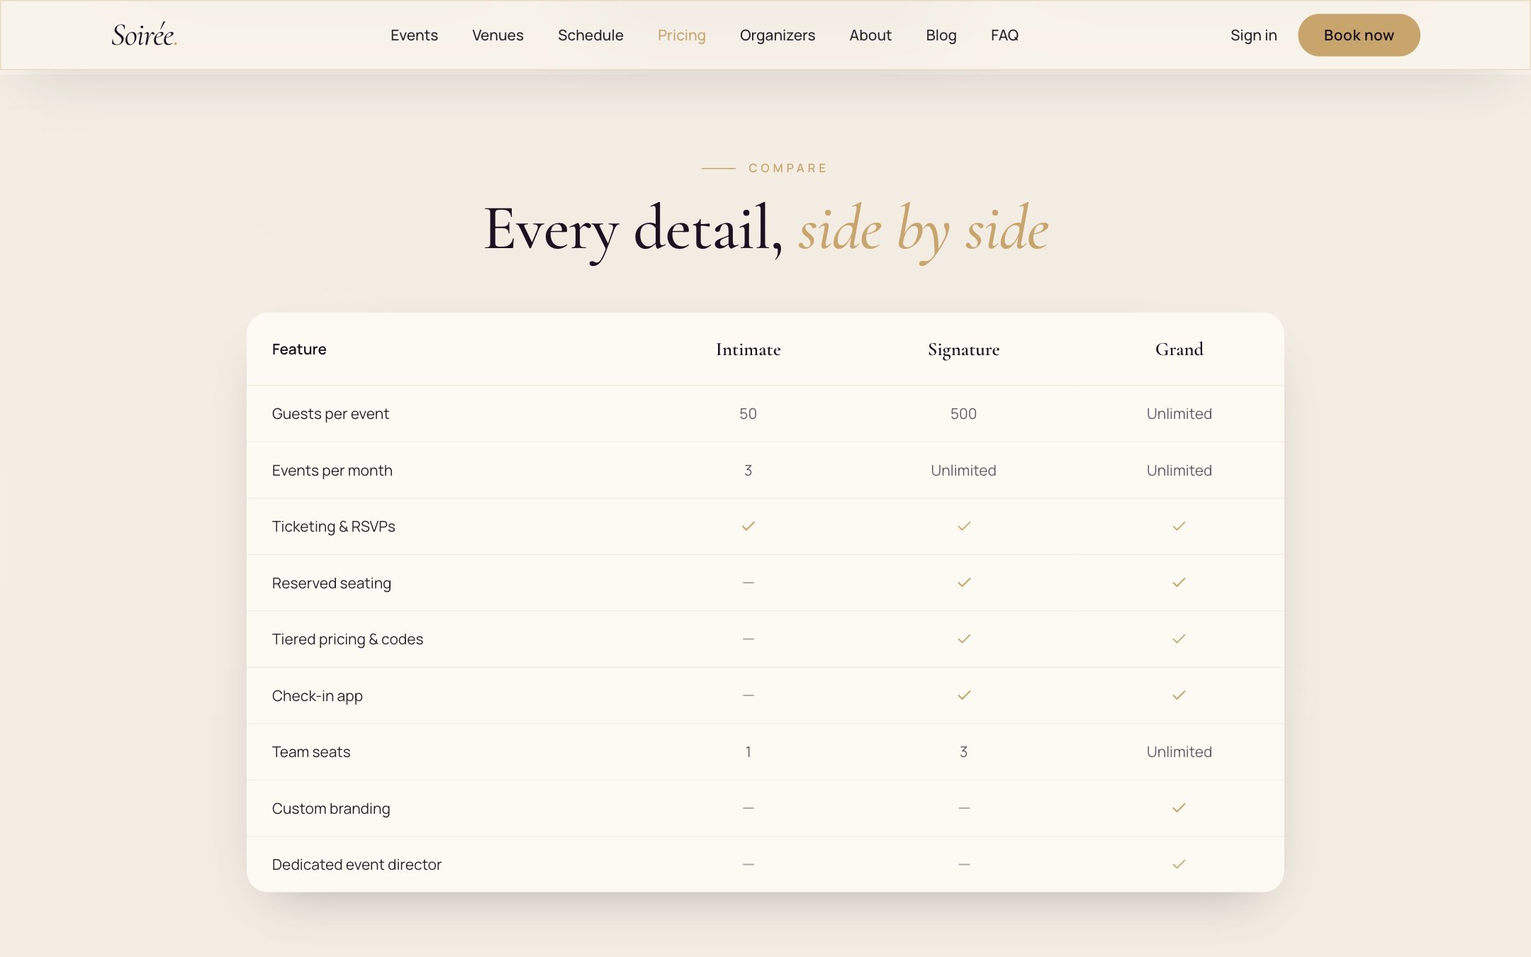Click the Reserved seating checkmark under Grand

pyautogui.click(x=1179, y=583)
